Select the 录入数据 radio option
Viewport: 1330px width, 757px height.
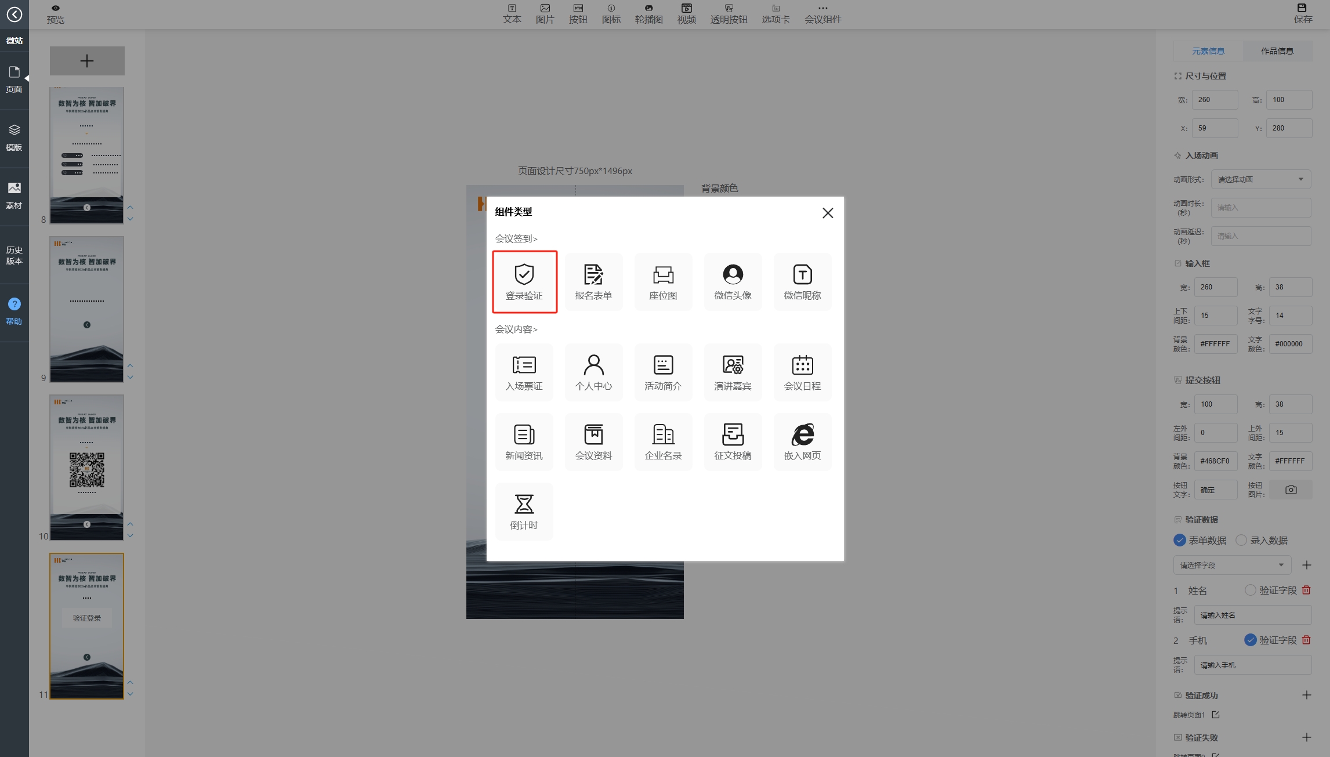click(1241, 540)
